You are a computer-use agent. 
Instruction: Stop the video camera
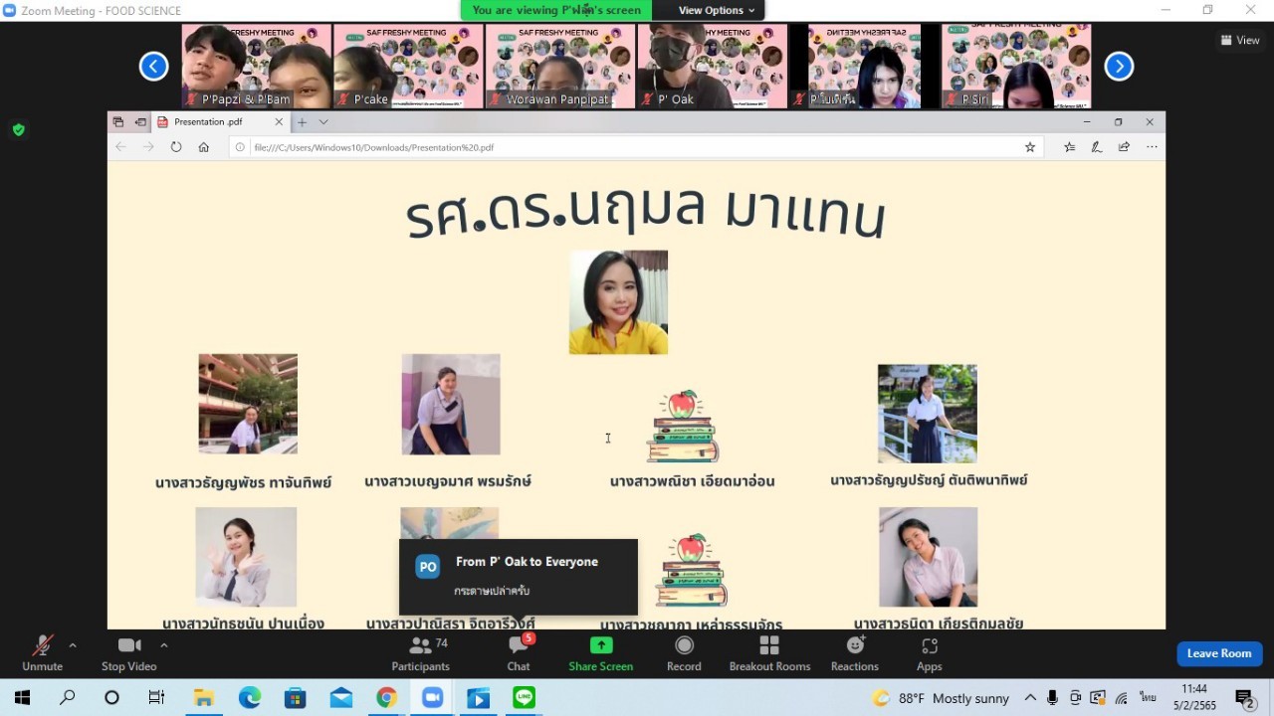[128, 652]
